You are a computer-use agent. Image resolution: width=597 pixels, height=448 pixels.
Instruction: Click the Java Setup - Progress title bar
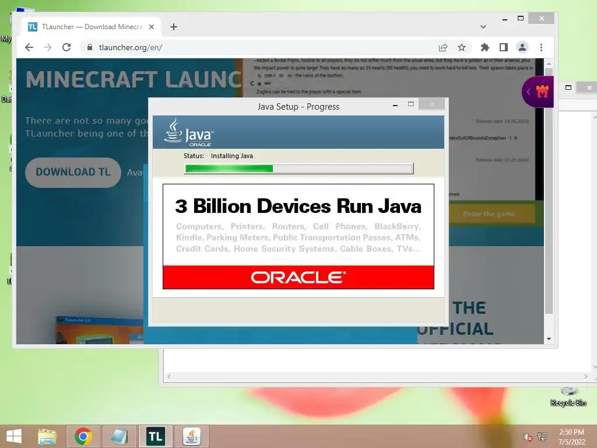click(x=298, y=107)
